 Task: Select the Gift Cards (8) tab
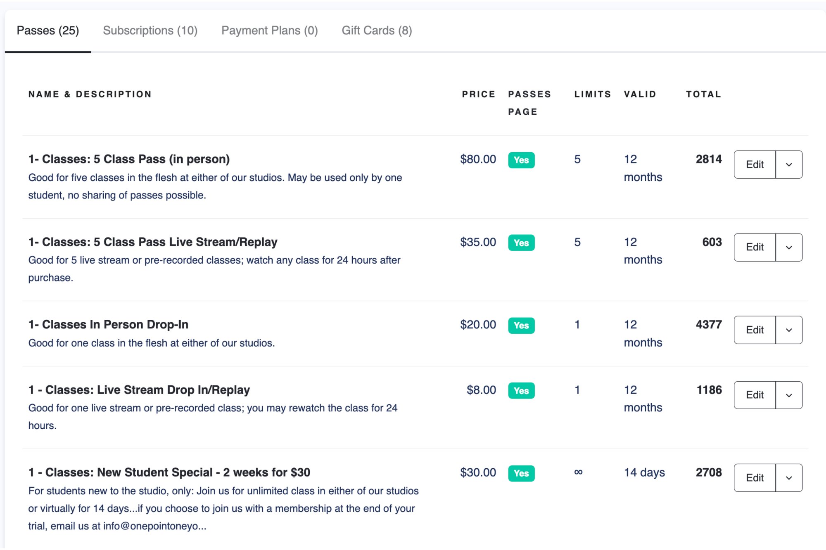(x=377, y=31)
